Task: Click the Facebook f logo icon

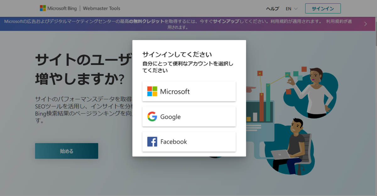Action: (152, 142)
